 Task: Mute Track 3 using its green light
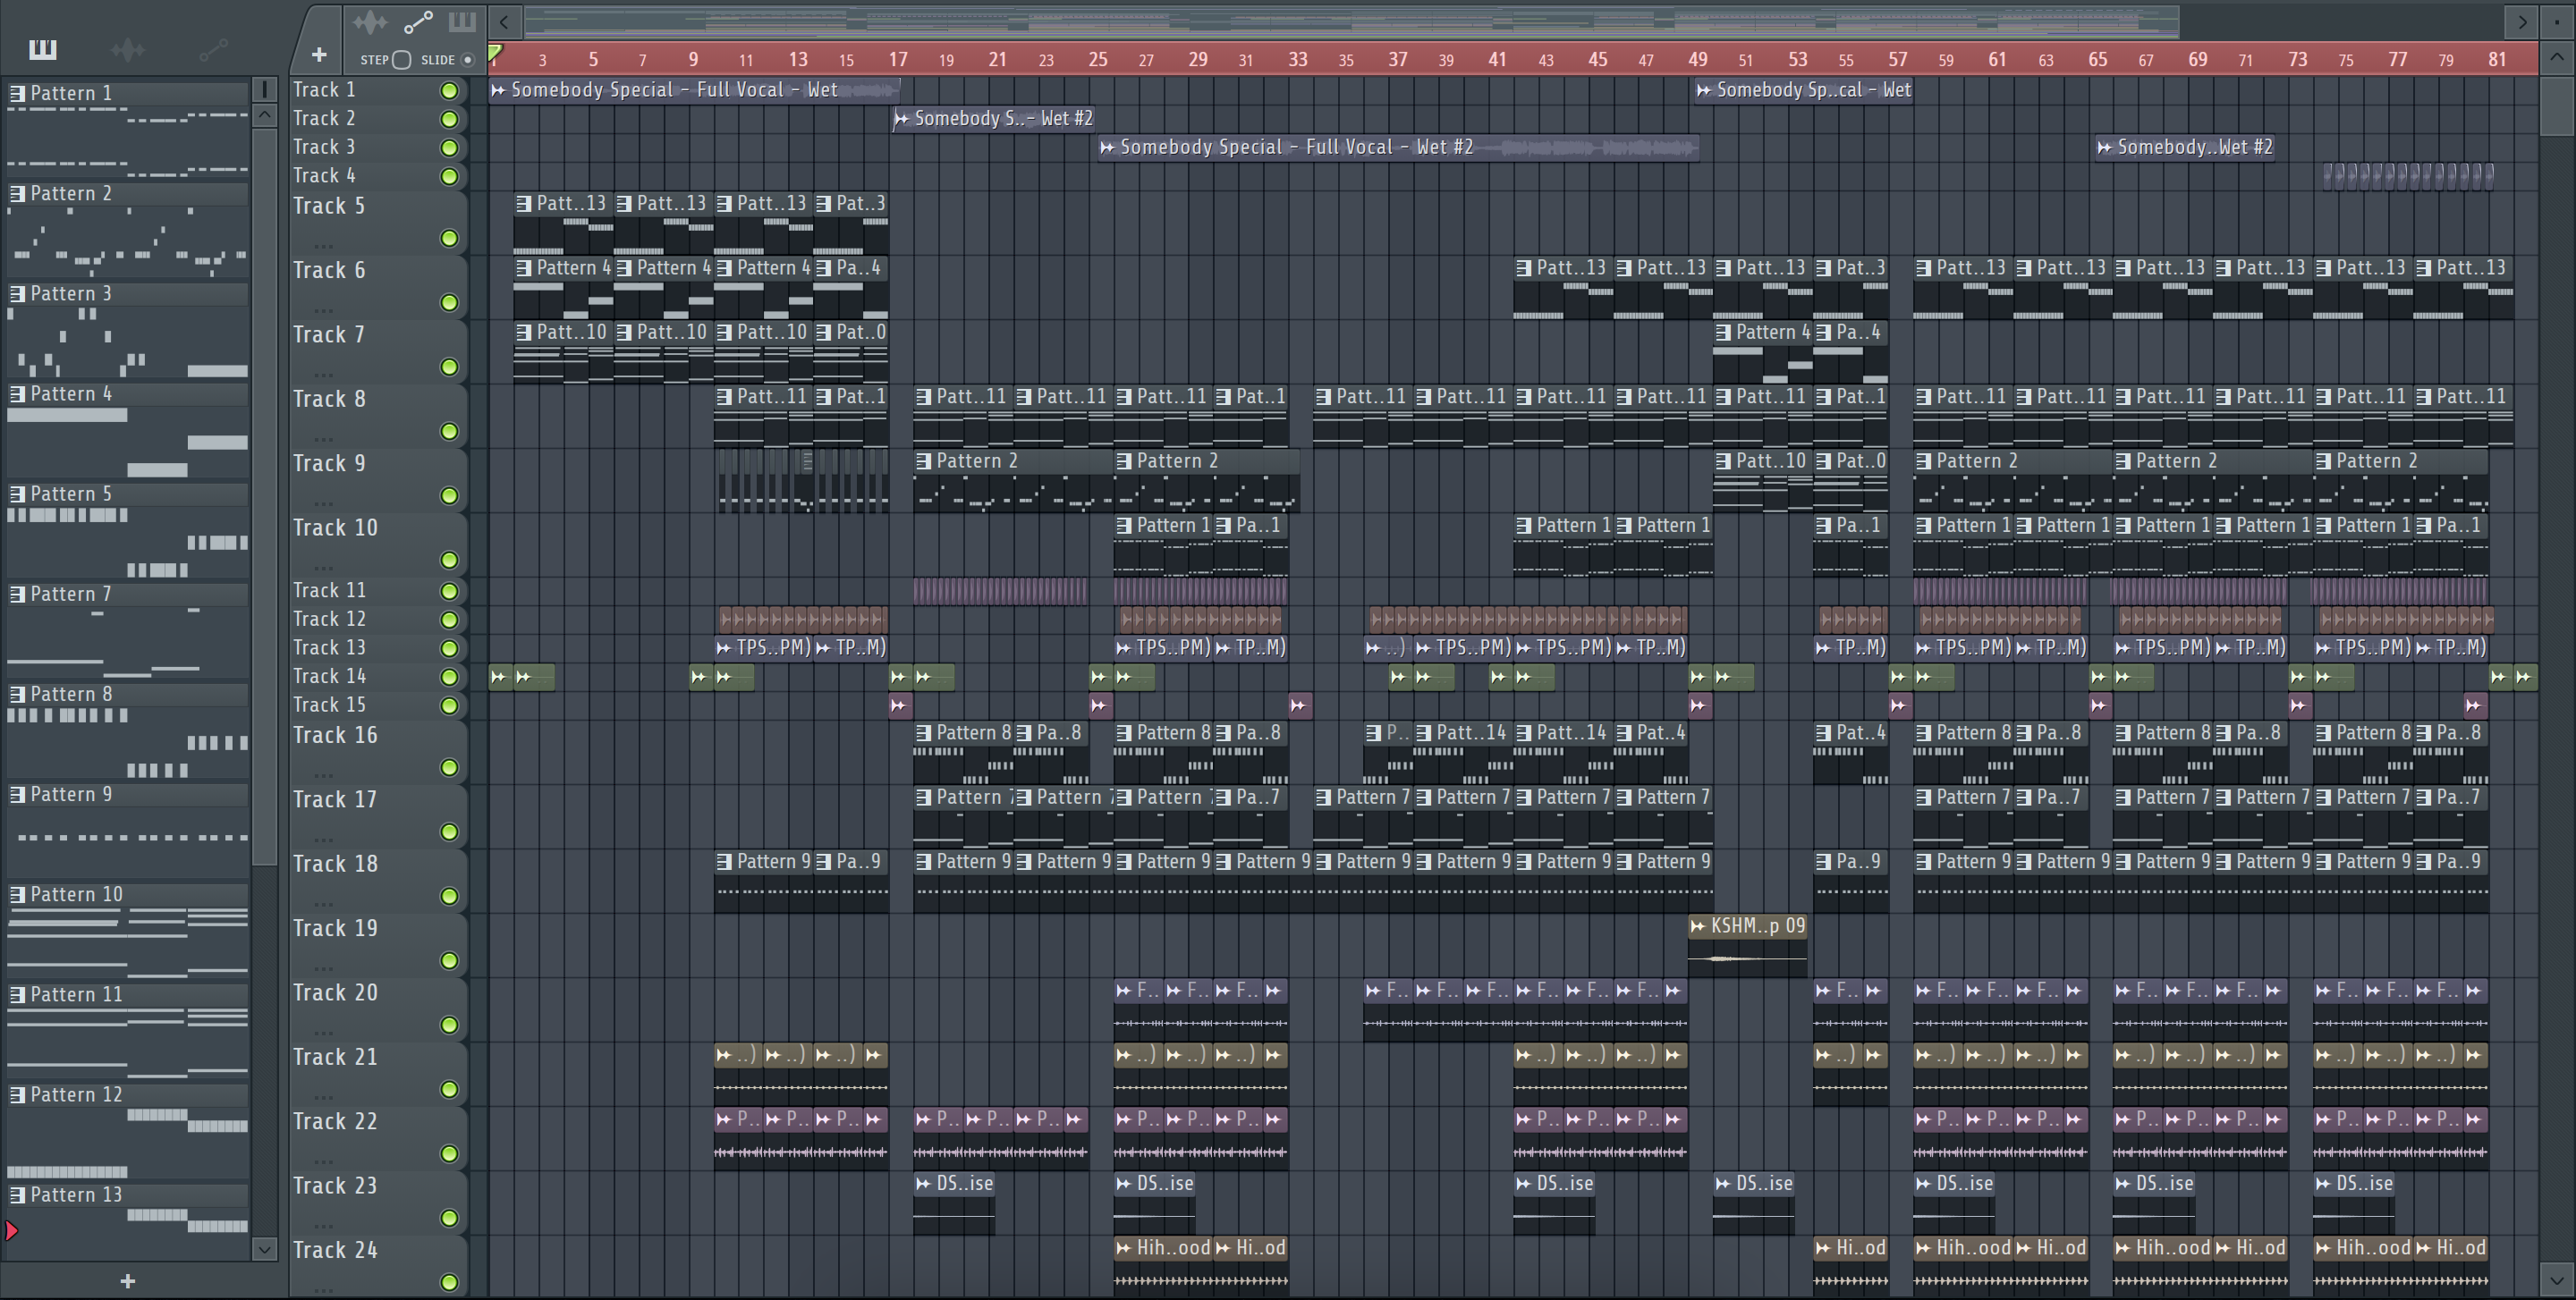pos(450,148)
